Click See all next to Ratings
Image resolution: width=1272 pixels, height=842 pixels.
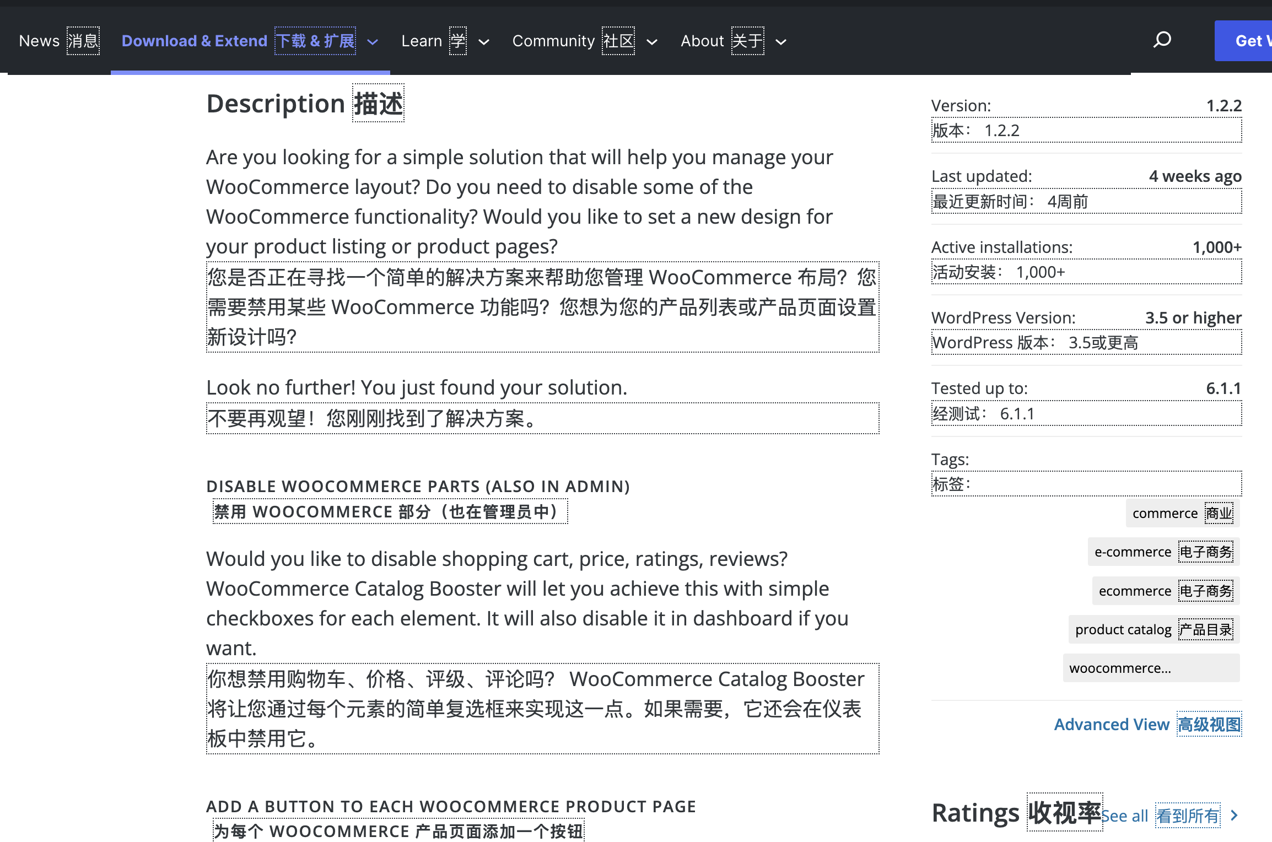point(1125,816)
